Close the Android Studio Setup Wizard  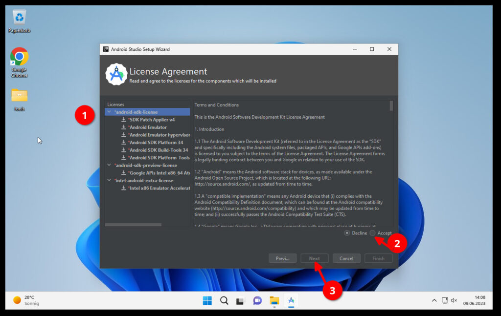coord(389,49)
